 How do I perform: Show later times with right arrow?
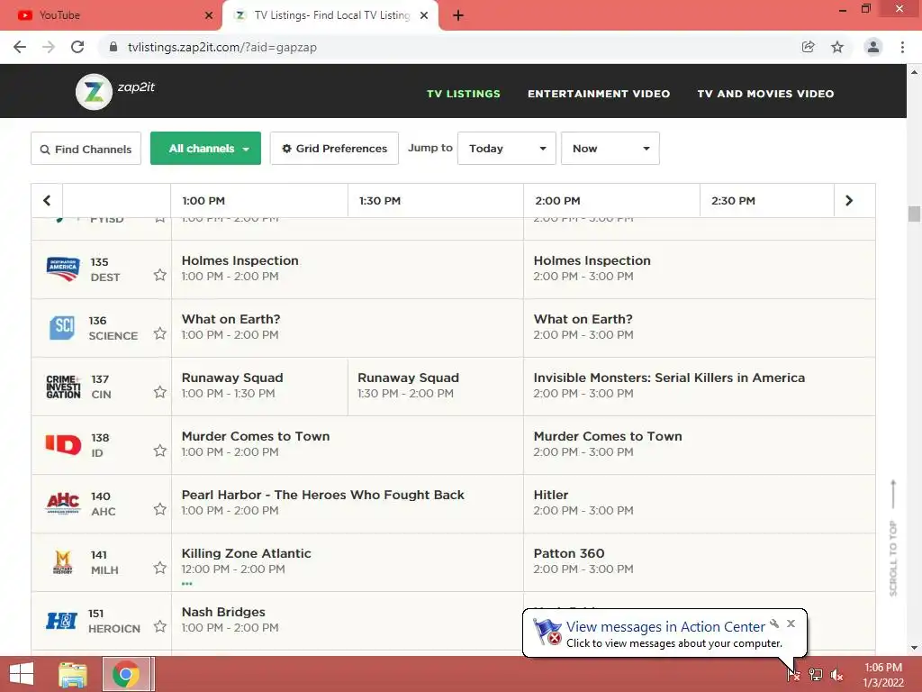848,201
